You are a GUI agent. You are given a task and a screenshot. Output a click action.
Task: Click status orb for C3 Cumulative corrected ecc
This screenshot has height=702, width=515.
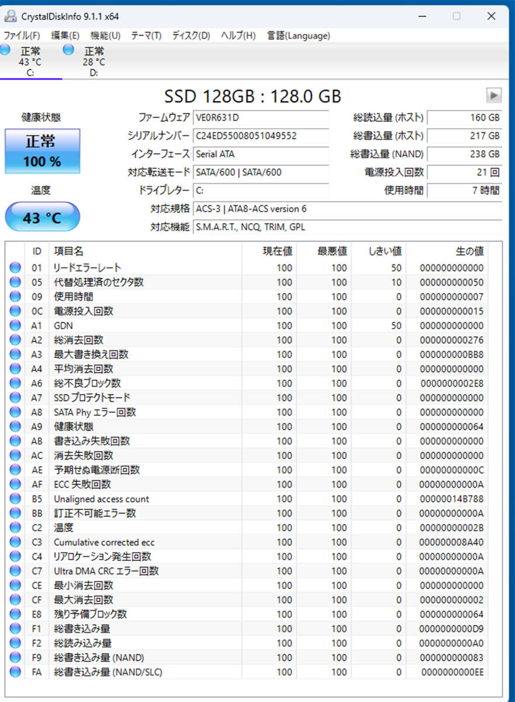(x=15, y=542)
